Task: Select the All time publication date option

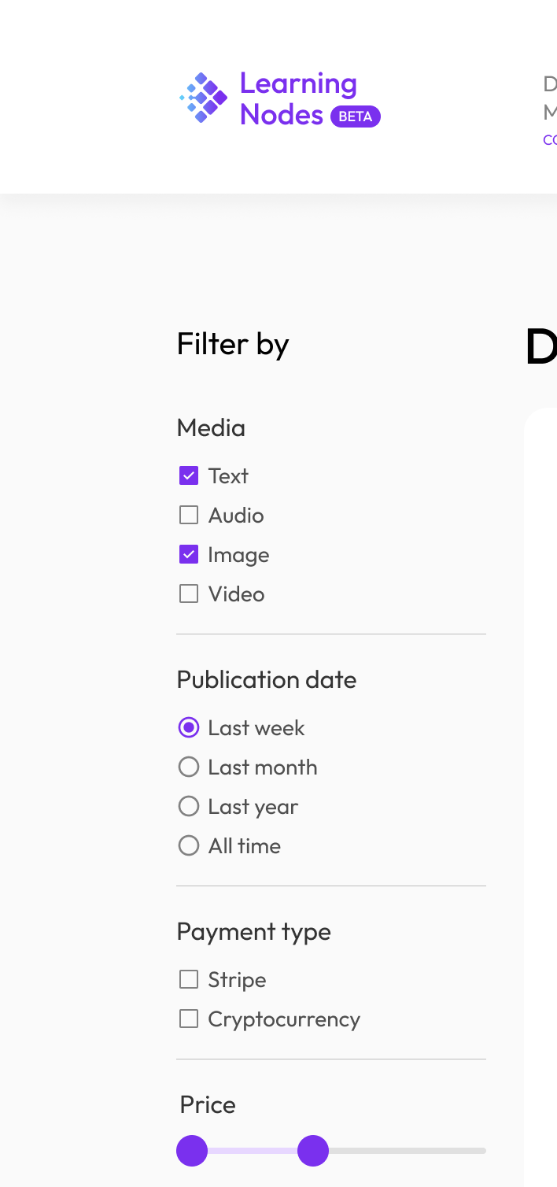Action: click(x=189, y=845)
